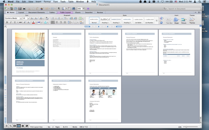Screen dimensions: 209x130
Task: Toggle Italic formatting
Action: click(11, 22)
